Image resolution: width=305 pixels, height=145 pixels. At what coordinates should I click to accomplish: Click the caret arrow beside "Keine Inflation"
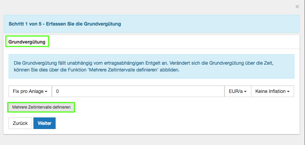coord(288,92)
